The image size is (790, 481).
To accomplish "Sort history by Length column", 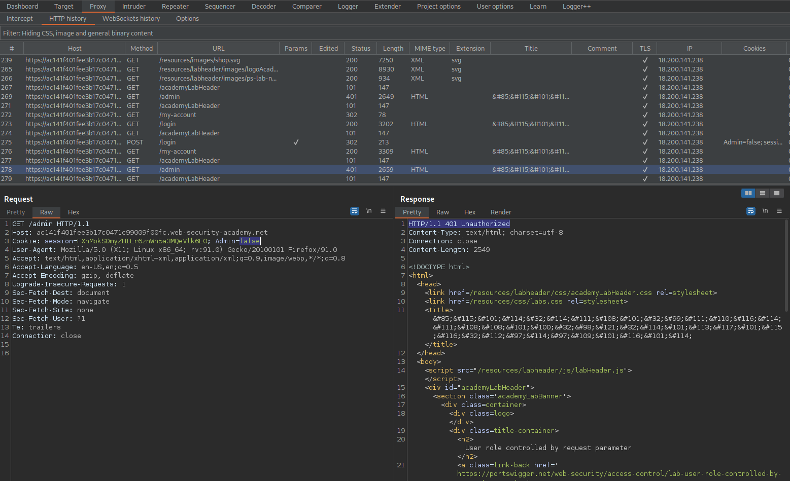I will (393, 48).
